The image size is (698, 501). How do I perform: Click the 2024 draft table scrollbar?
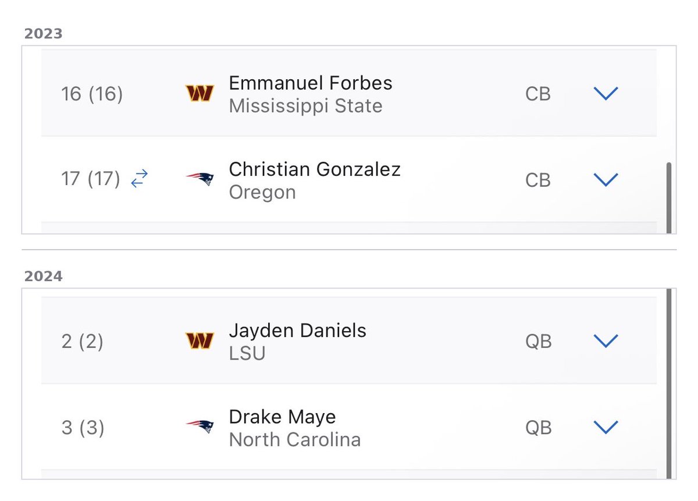click(x=668, y=384)
